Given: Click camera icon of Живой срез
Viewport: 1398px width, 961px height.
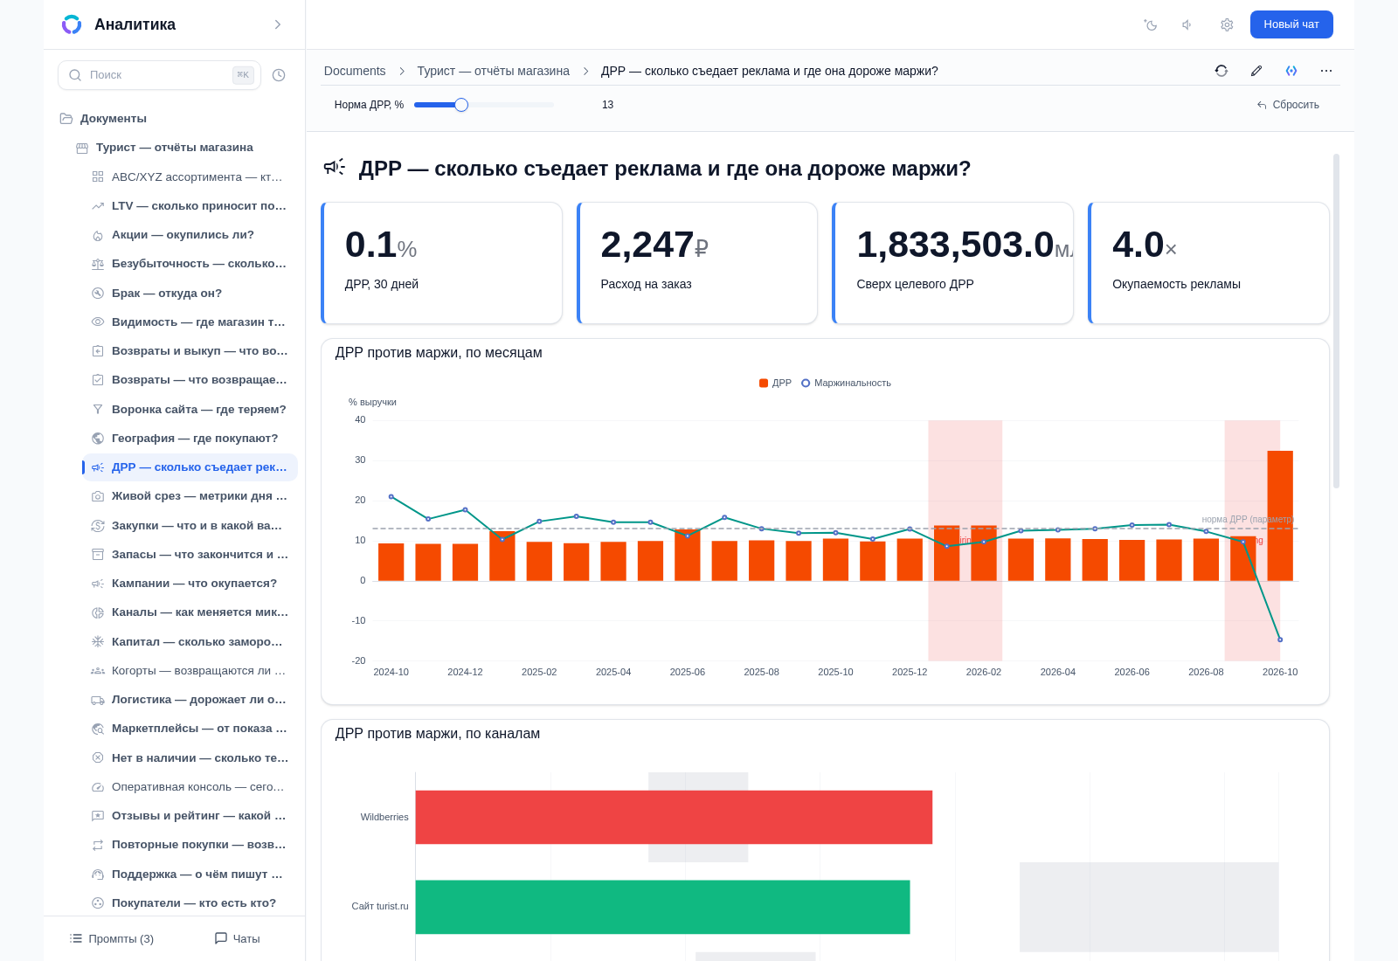Looking at the screenshot, I should click(x=98, y=496).
